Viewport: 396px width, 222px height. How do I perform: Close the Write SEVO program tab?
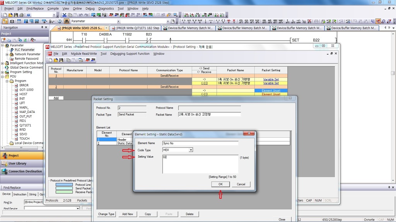tap(106, 28)
